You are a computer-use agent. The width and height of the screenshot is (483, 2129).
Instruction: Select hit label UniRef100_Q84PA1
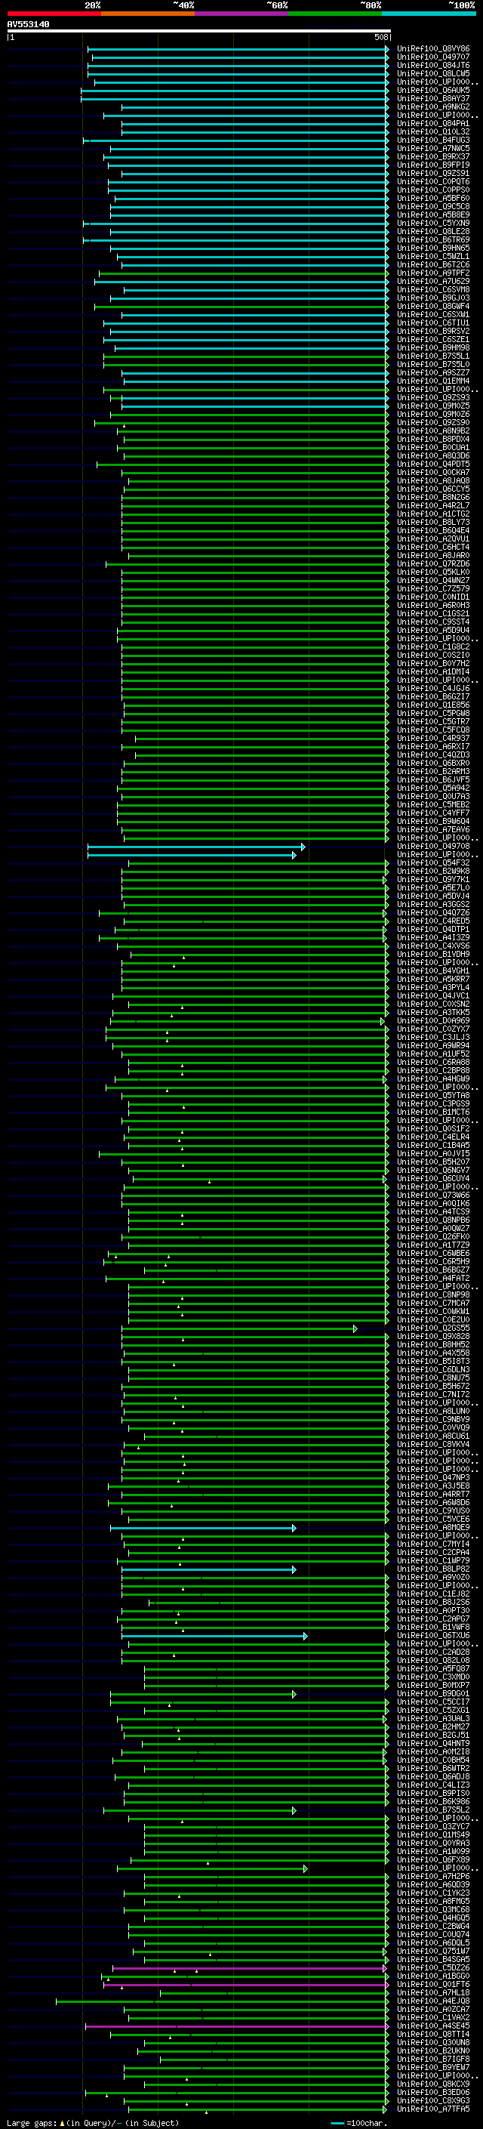pos(433,123)
